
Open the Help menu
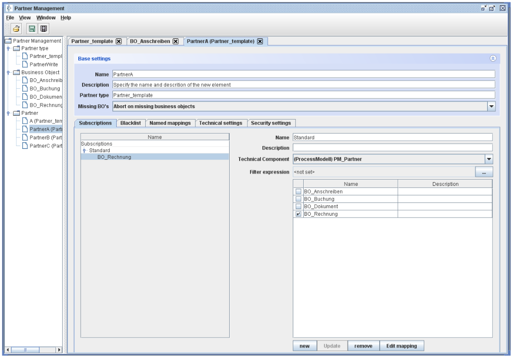(66, 18)
